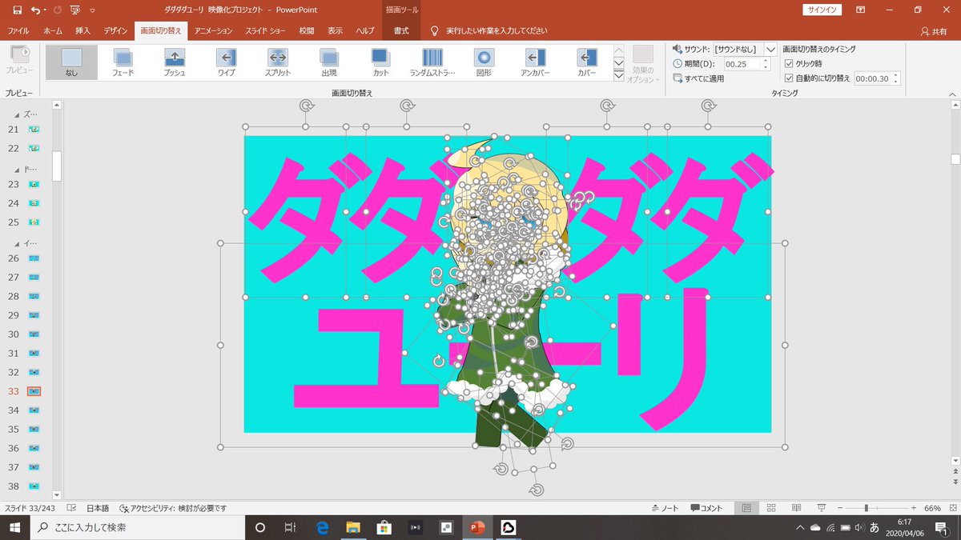Apply the カバー (Cover) transition

[x=586, y=62]
